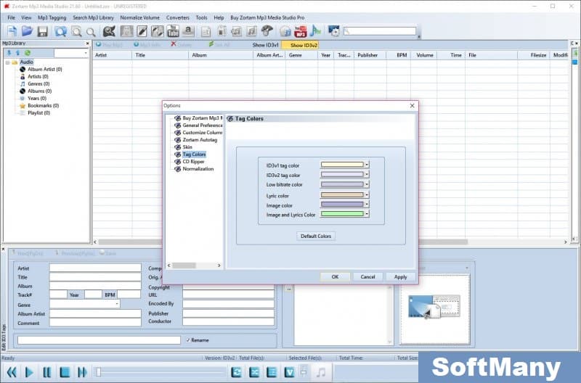Viewport: 581px width, 383px height.
Task: Click the green music note toolbar icon
Action: click(315, 31)
